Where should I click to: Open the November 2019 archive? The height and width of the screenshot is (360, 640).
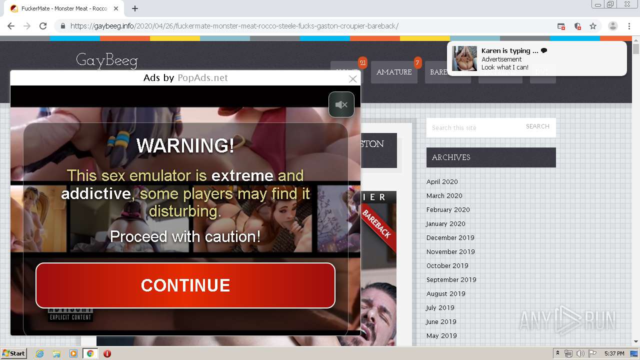[450, 251]
